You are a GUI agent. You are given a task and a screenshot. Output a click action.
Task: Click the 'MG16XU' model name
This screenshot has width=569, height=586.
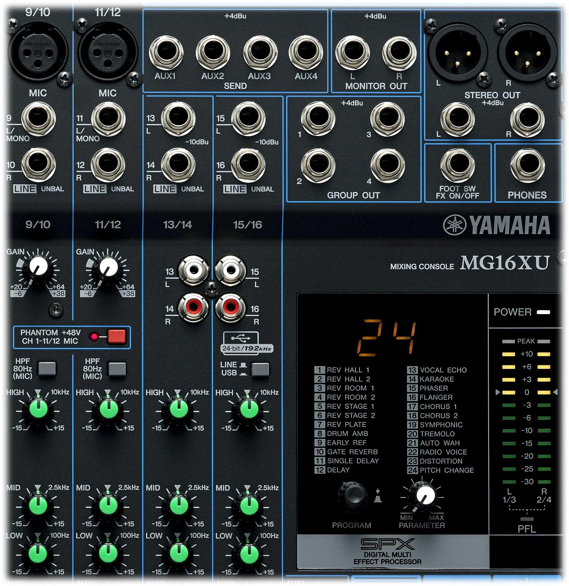click(505, 263)
